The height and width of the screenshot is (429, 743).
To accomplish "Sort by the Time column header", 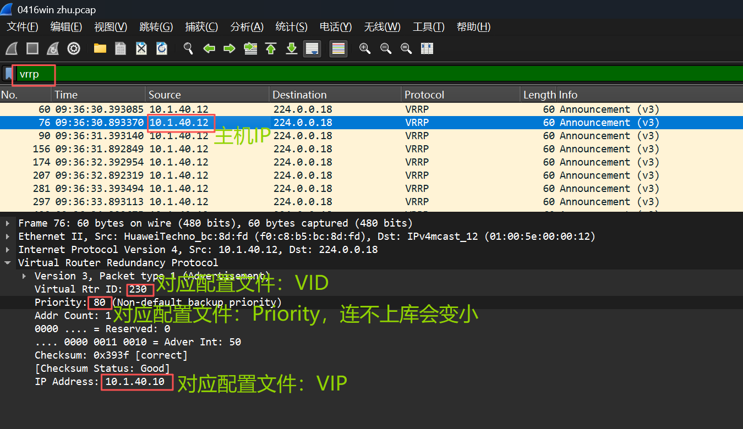I will (99, 95).
